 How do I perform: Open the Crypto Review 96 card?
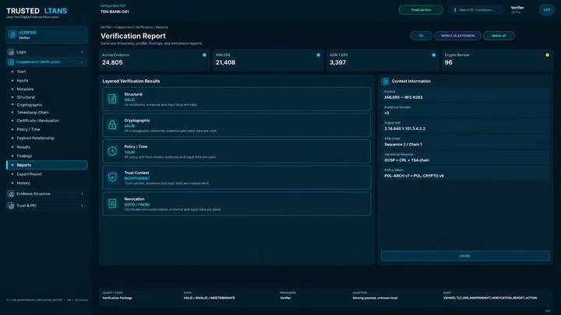point(497,60)
